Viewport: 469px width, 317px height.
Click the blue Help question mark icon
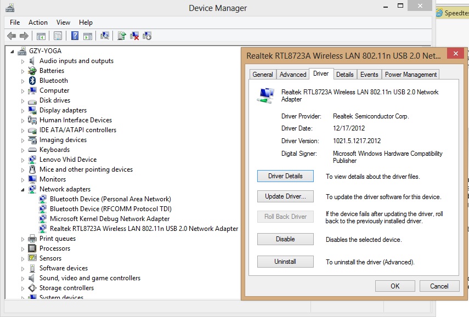(75, 36)
